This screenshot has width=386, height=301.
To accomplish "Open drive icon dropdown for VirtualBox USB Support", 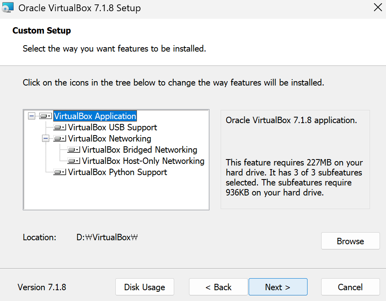I will (60, 127).
